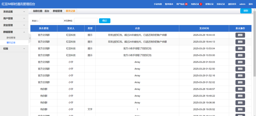
Task: Expand the 用户管理 sidebar section
Action: coord(14,18)
